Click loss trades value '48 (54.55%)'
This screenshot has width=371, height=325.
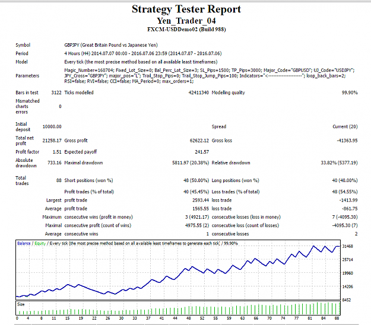click(x=345, y=192)
